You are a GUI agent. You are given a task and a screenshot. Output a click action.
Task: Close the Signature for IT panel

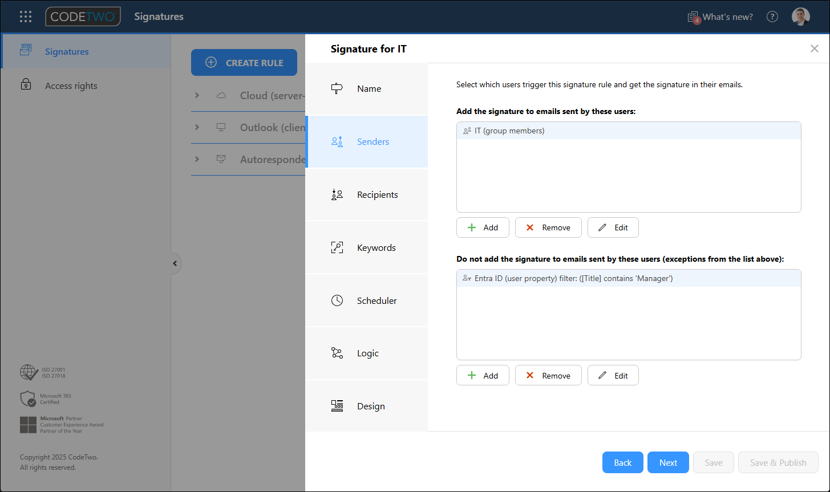[x=815, y=48]
